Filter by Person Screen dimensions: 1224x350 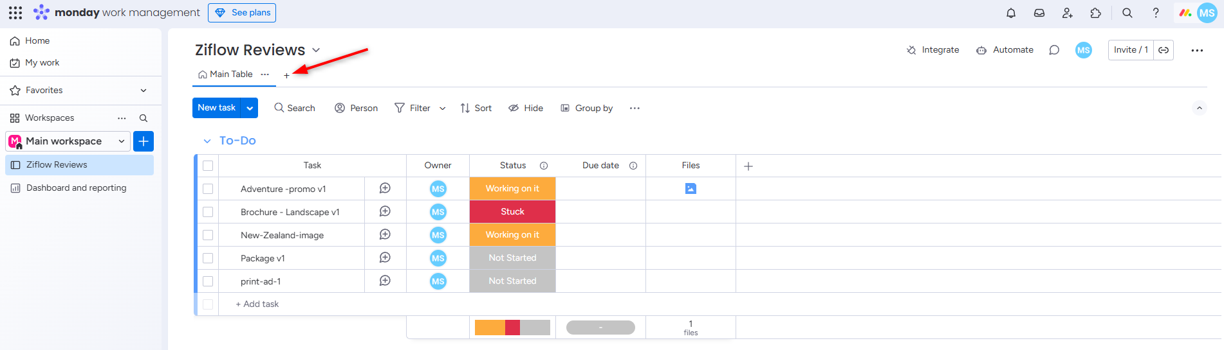[x=357, y=109]
